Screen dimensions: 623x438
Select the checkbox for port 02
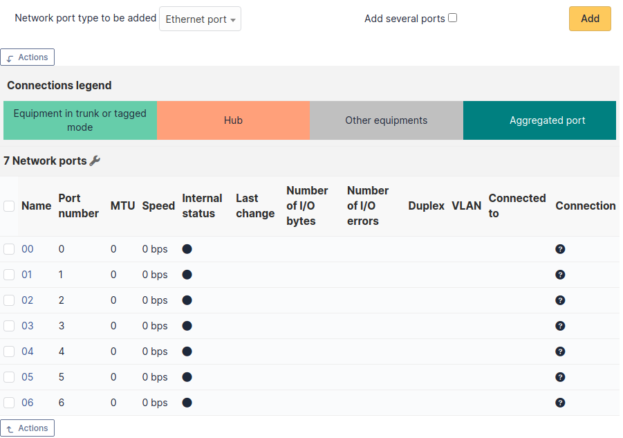[9, 300]
